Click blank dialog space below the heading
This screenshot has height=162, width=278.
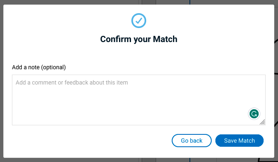139,53
